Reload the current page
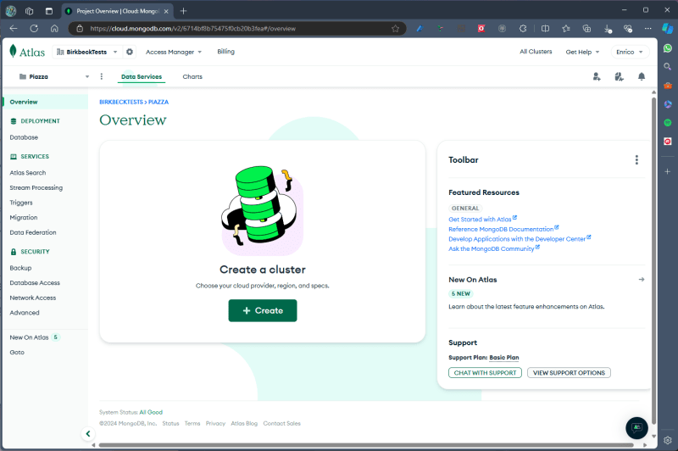 34,29
